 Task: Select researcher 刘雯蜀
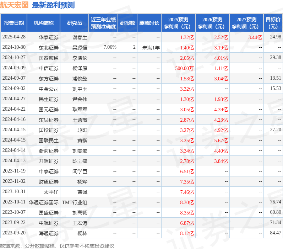pos(80,150)
